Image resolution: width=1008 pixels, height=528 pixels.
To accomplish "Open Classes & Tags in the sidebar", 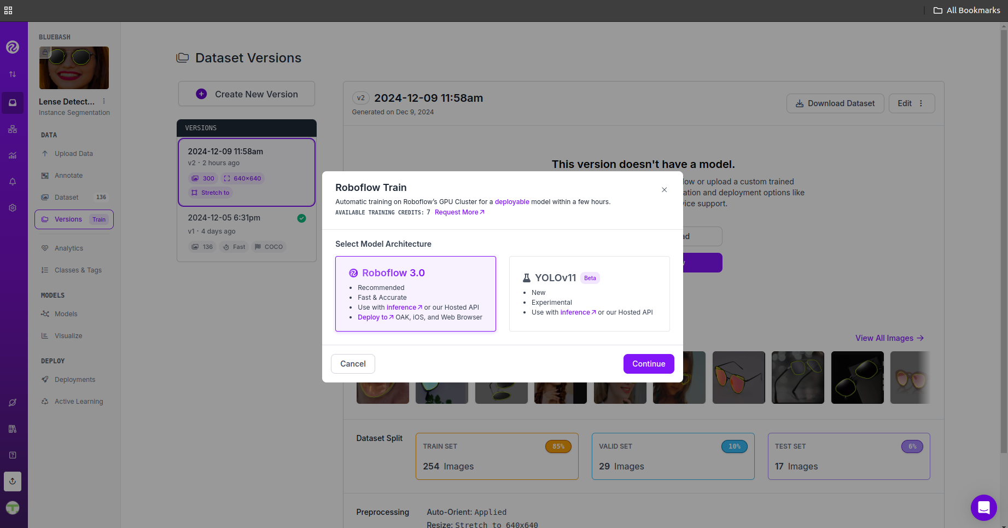I will pos(74,270).
